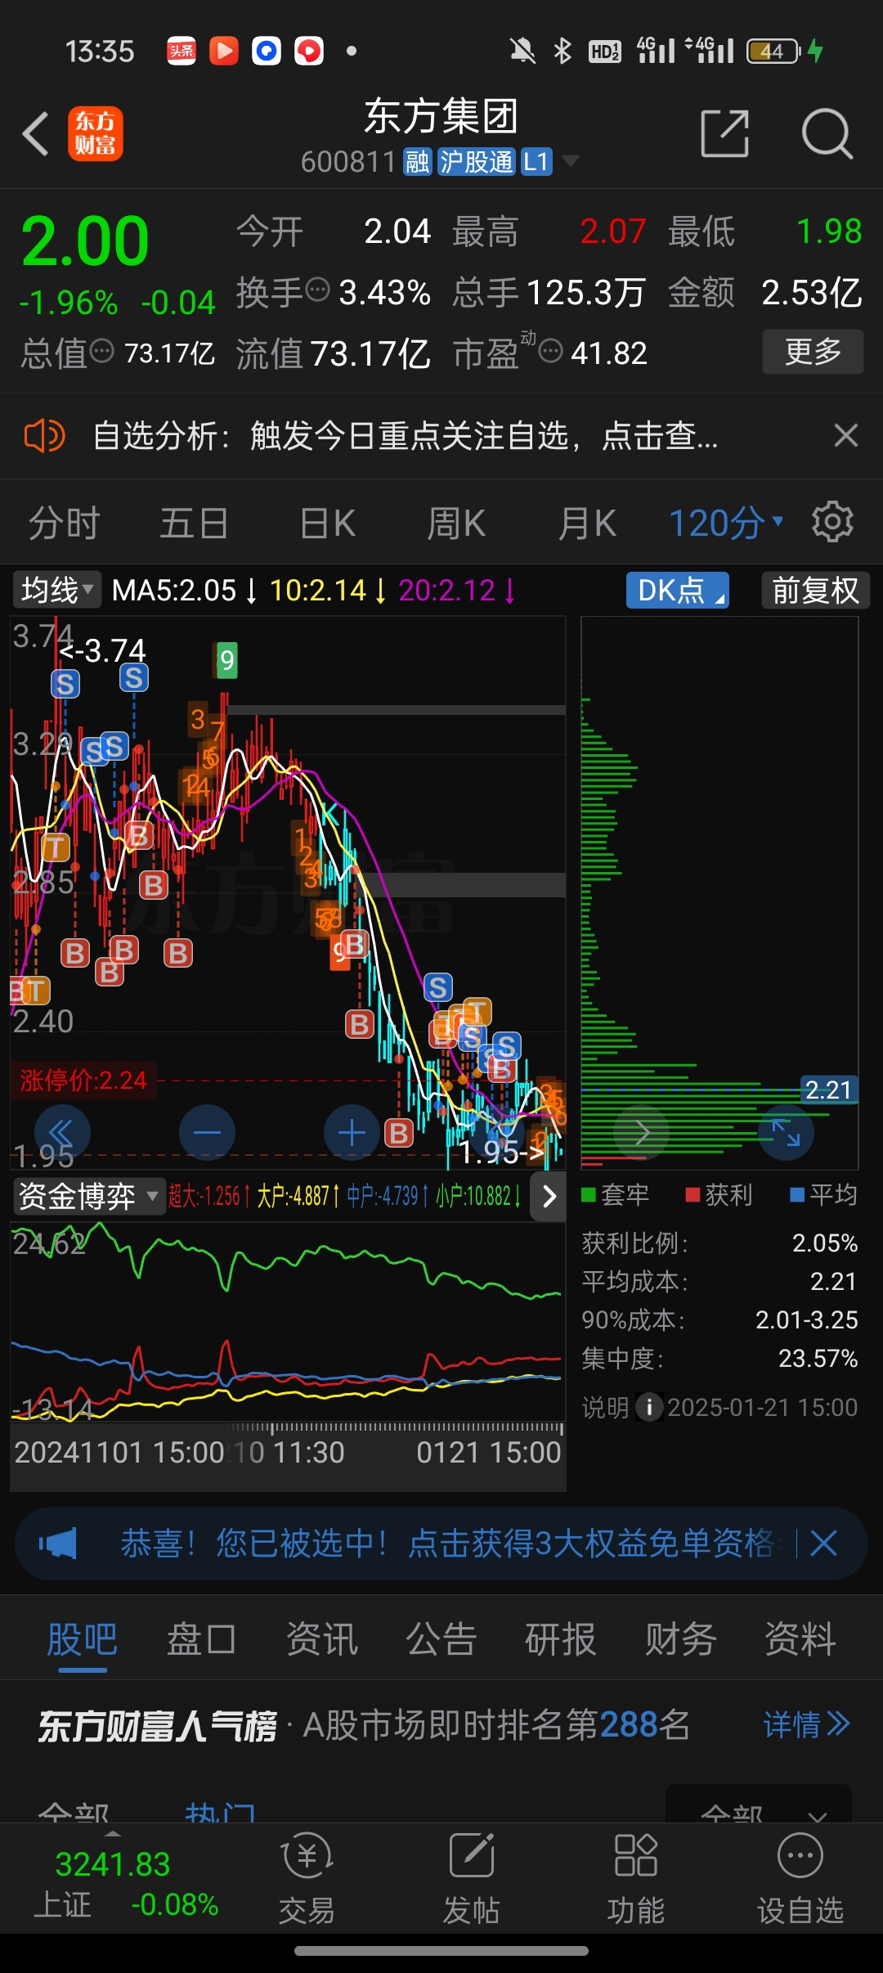Select the 公告 tab
The image size is (883, 1973).
tap(441, 1638)
